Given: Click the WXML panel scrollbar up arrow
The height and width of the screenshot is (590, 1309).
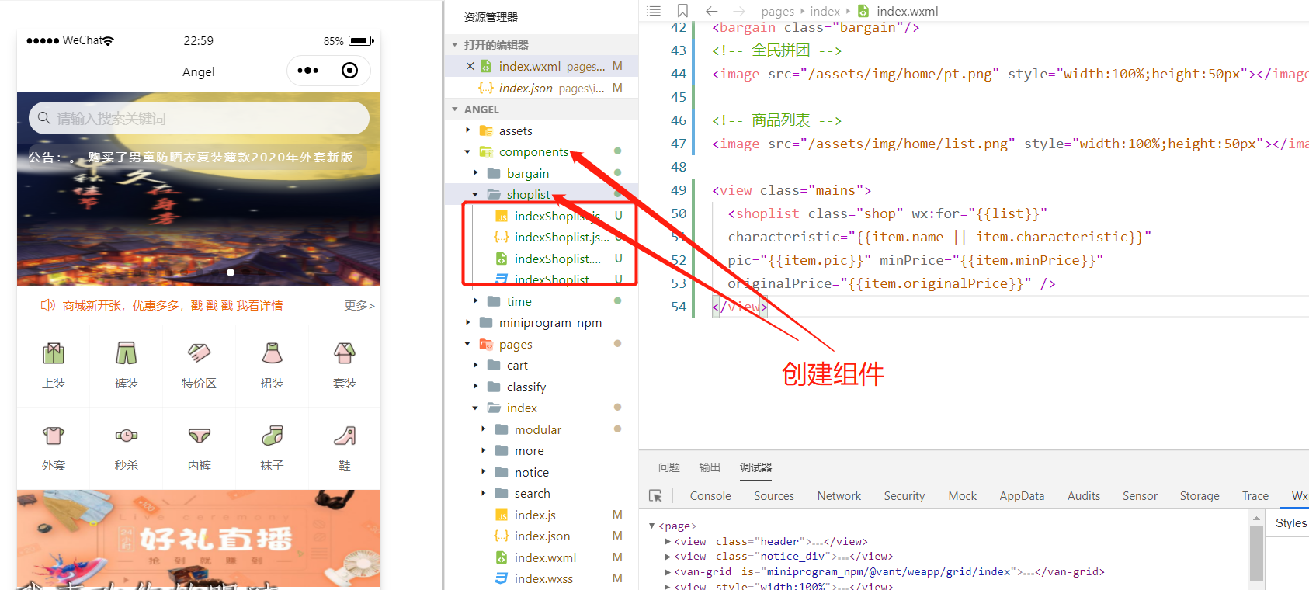Looking at the screenshot, I should click(x=1256, y=518).
